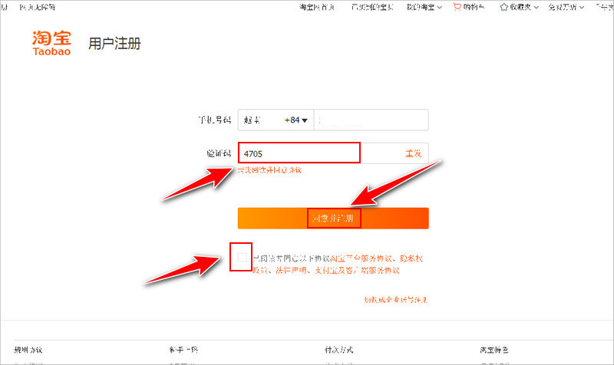The height and width of the screenshot is (365, 614).
Task: Open the 支付宝及客户端服务协议 link
Action: pos(359,270)
